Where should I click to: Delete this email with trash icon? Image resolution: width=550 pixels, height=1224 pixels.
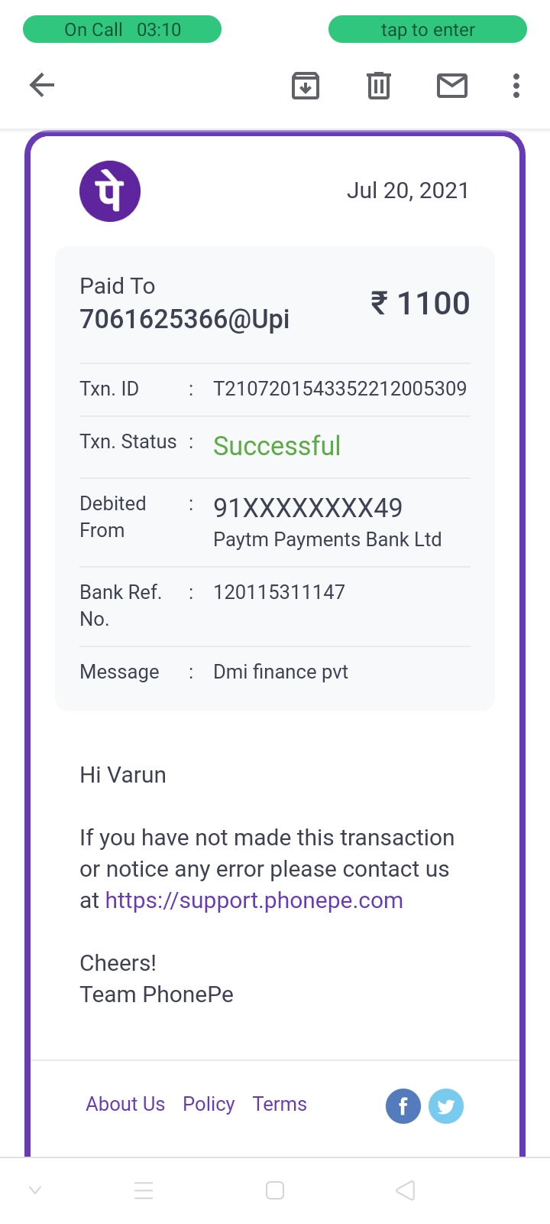pyautogui.click(x=379, y=86)
